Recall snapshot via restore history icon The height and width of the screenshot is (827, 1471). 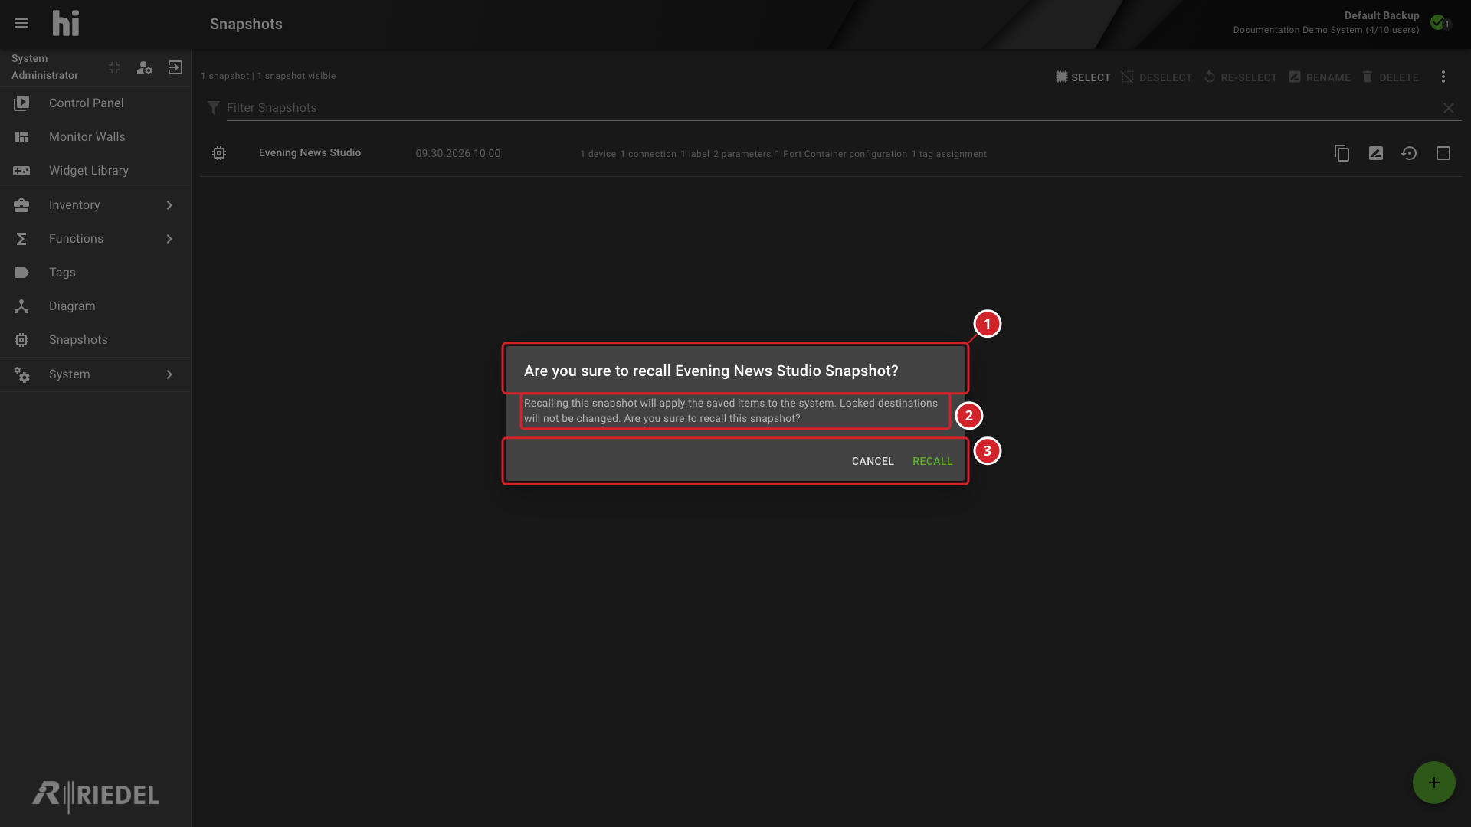coord(1409,153)
